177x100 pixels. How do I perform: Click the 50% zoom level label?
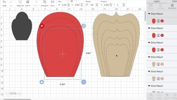[13, 94]
